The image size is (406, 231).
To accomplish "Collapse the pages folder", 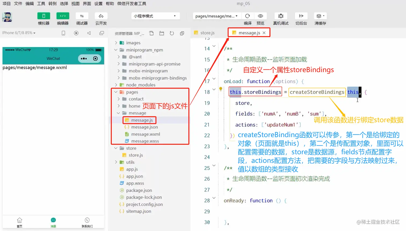I will point(116,92).
